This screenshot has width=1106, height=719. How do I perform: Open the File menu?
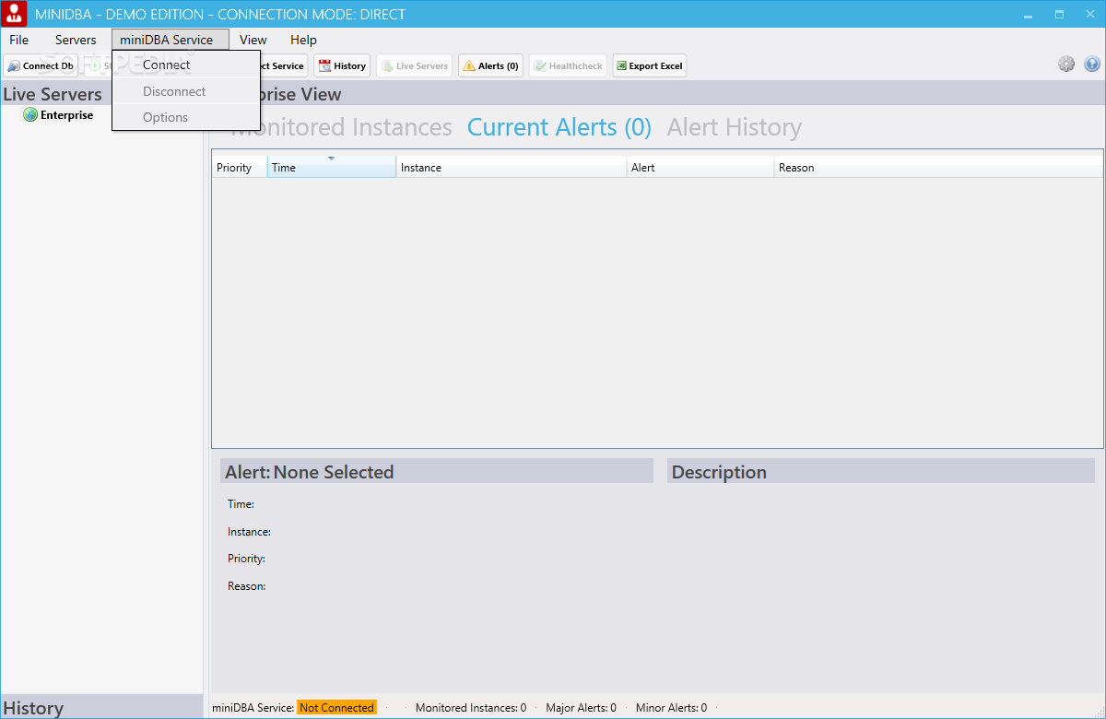coord(18,40)
